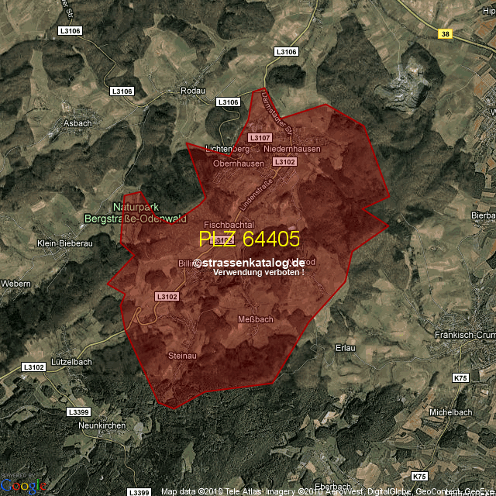Click the L3102 shield west of Lützelbach
Screen dimensions: 496x496
33,367
